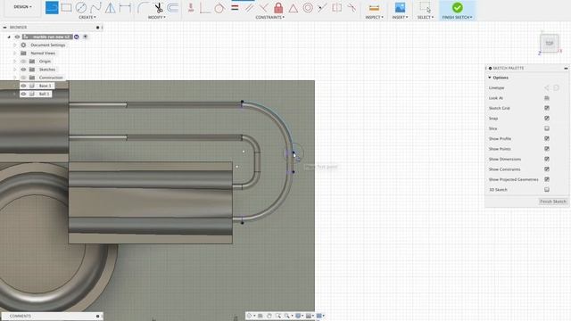Toggle the Show Projected Geometries checkbox

547,179
